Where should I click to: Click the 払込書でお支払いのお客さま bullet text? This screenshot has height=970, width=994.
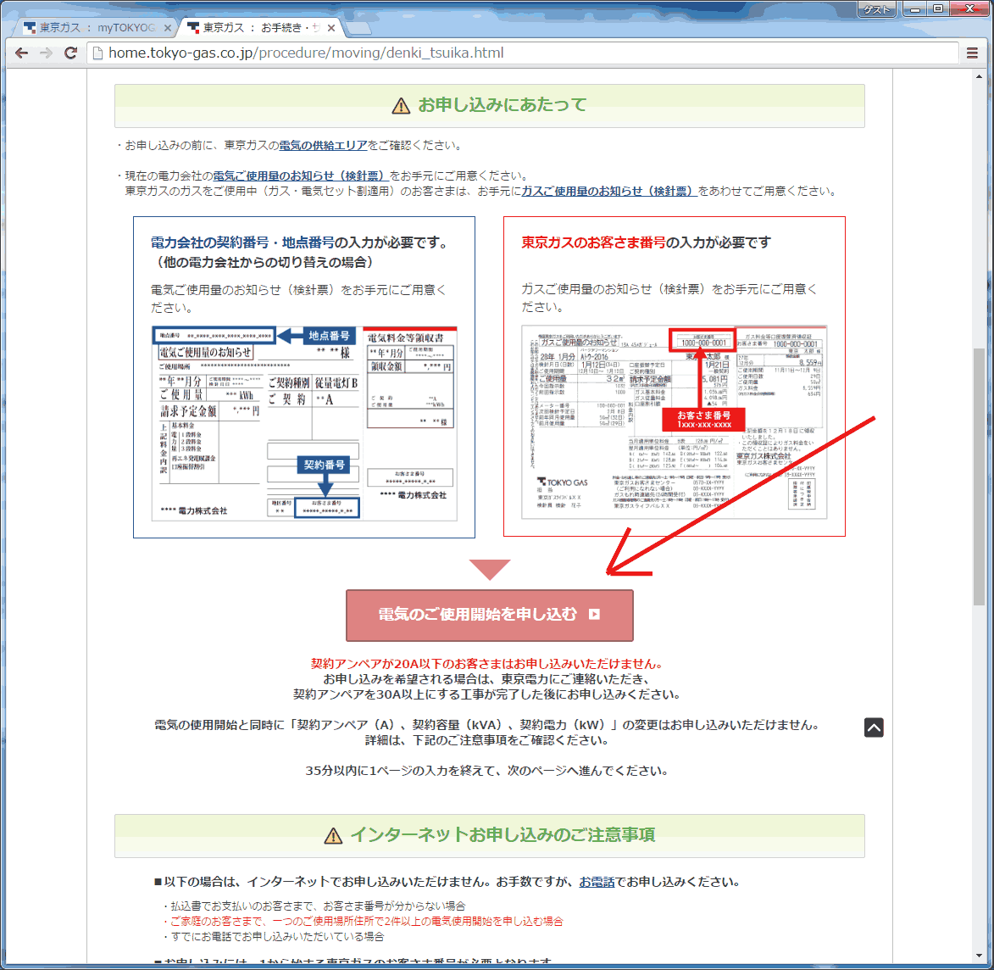[x=314, y=906]
